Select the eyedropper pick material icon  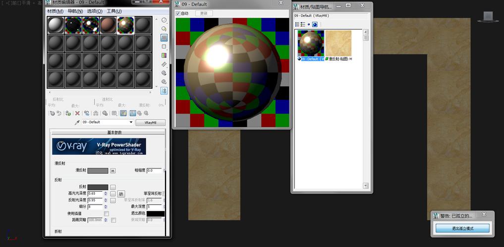77,123
